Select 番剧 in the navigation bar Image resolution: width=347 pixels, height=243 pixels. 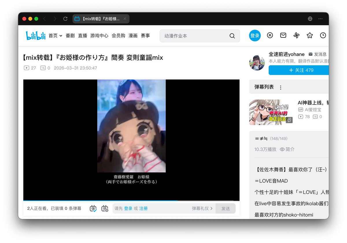pyautogui.click(x=70, y=36)
